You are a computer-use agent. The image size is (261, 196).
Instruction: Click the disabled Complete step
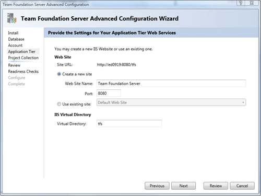(17, 84)
